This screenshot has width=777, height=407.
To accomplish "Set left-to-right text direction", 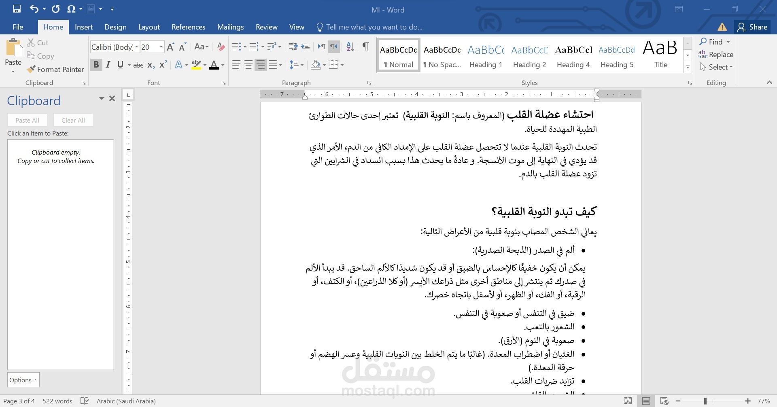I will tap(321, 47).
